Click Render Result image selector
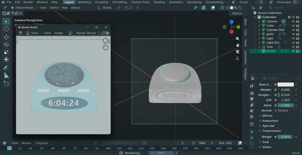 [86, 33]
